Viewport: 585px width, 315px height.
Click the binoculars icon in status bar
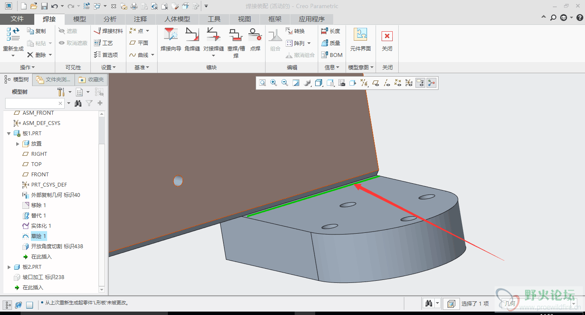tap(429, 303)
